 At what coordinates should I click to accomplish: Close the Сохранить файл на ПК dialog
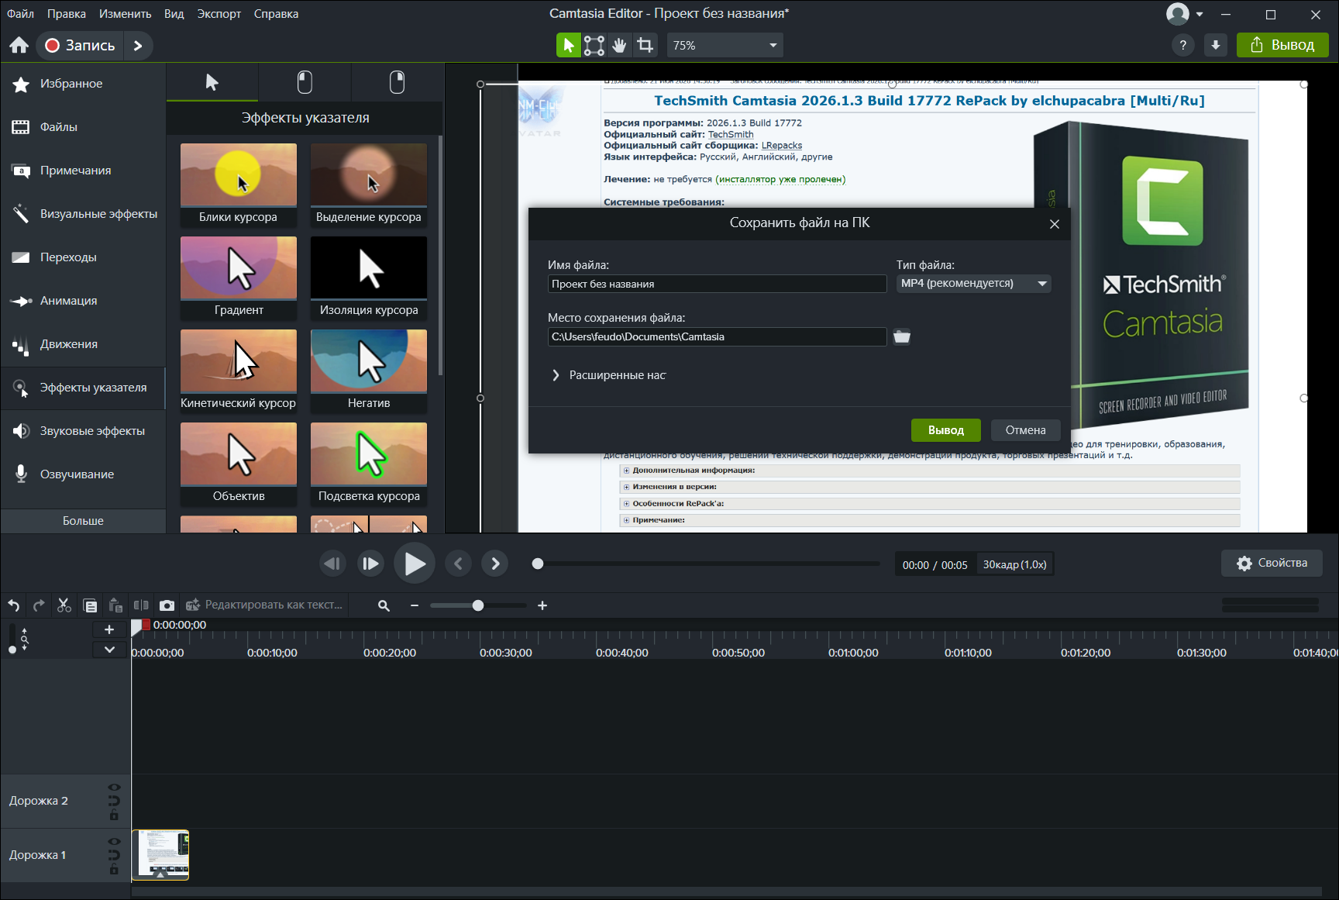click(1055, 224)
